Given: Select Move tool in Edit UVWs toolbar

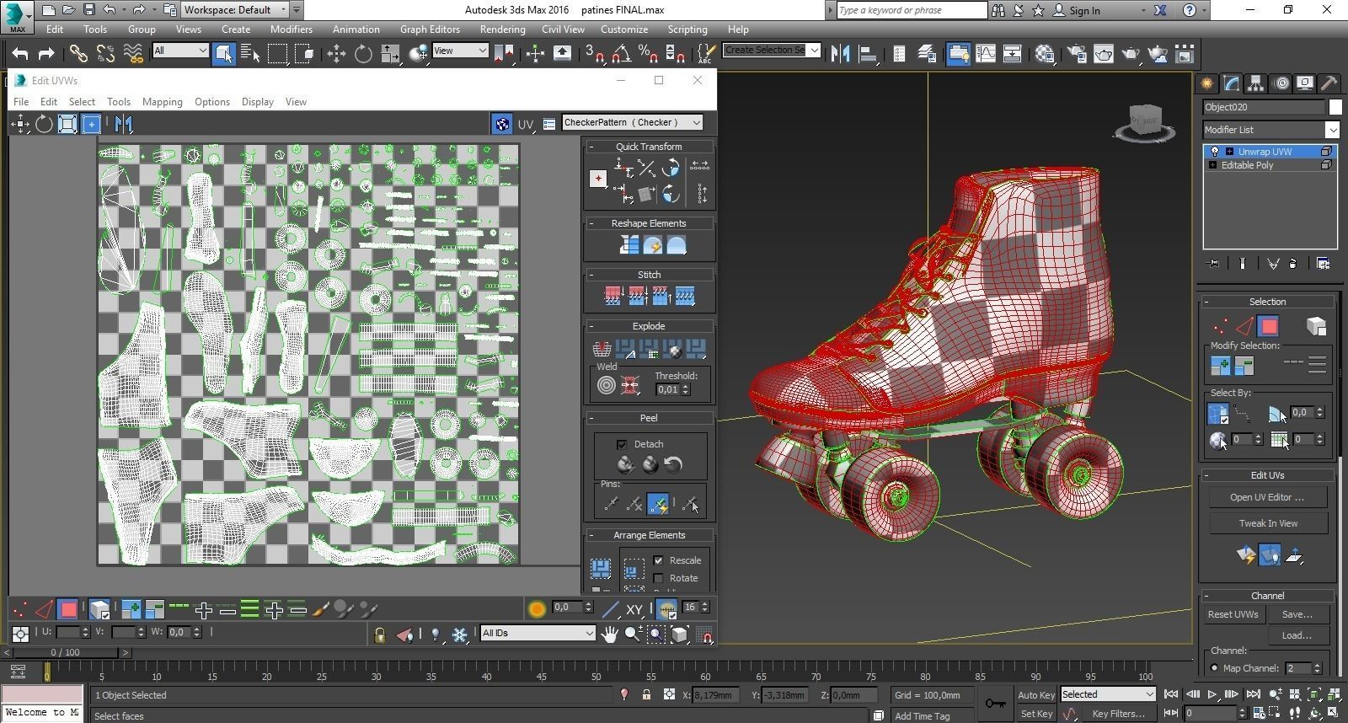Looking at the screenshot, I should 20,125.
